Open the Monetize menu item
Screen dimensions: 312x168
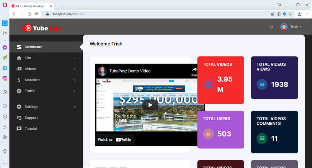click(46, 80)
